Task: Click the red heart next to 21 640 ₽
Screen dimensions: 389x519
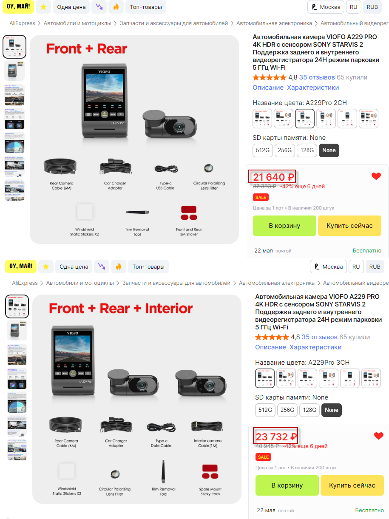Action: pyautogui.click(x=376, y=176)
